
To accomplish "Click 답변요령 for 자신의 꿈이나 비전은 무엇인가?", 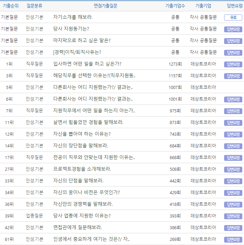I will [x=233, y=193].
